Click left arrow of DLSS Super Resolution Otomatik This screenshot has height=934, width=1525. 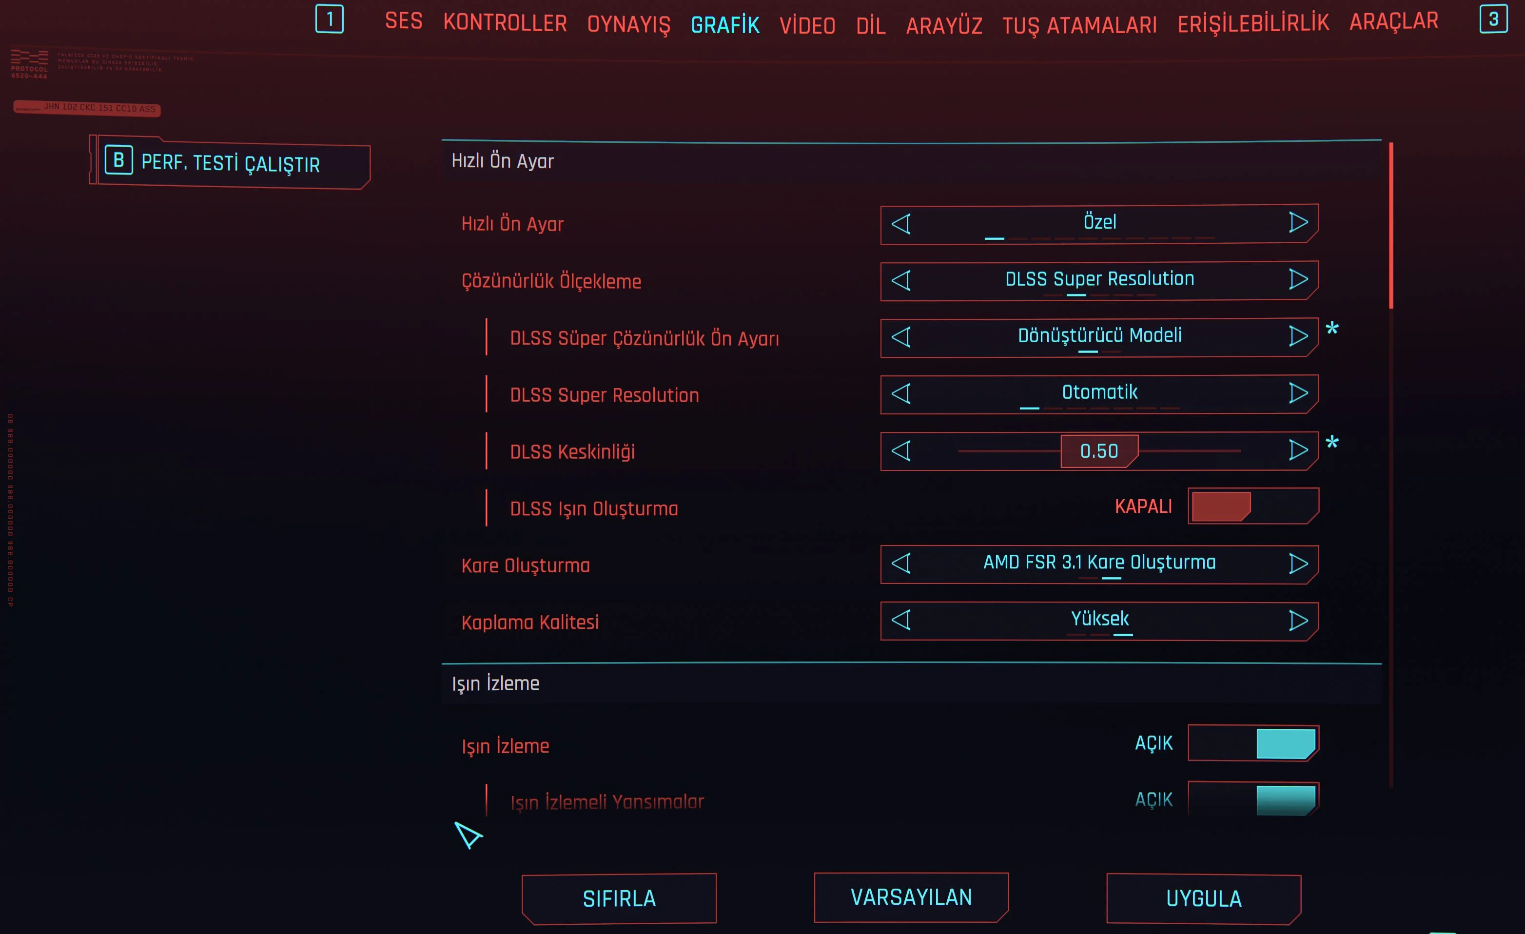901,393
